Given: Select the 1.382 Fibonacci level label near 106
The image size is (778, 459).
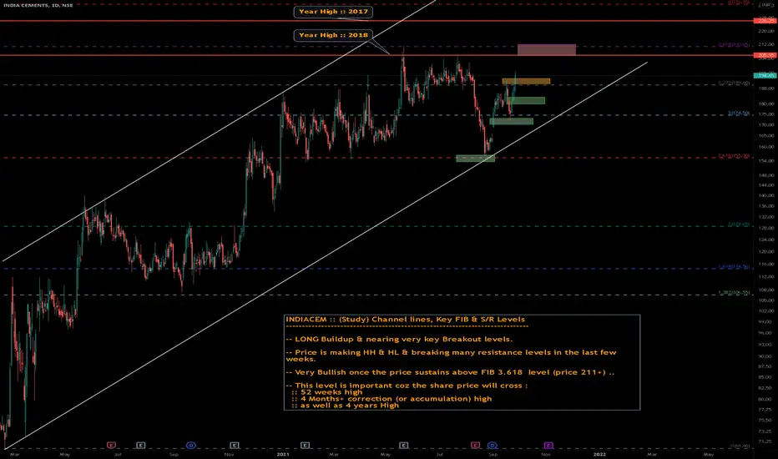Looking at the screenshot, I should coord(734,293).
